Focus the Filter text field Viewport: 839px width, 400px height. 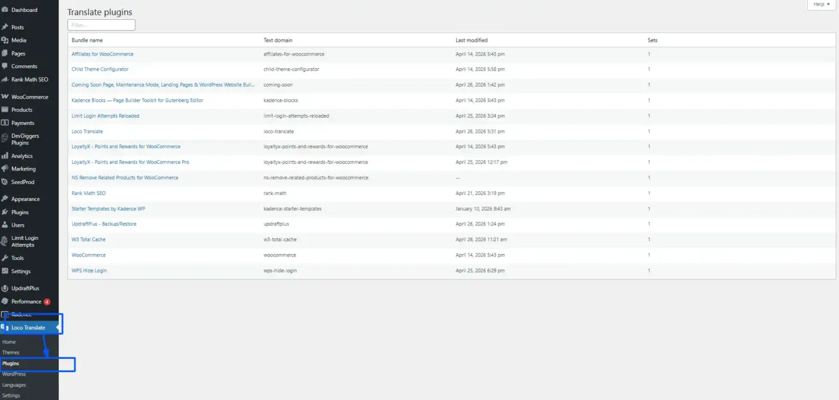tap(101, 25)
